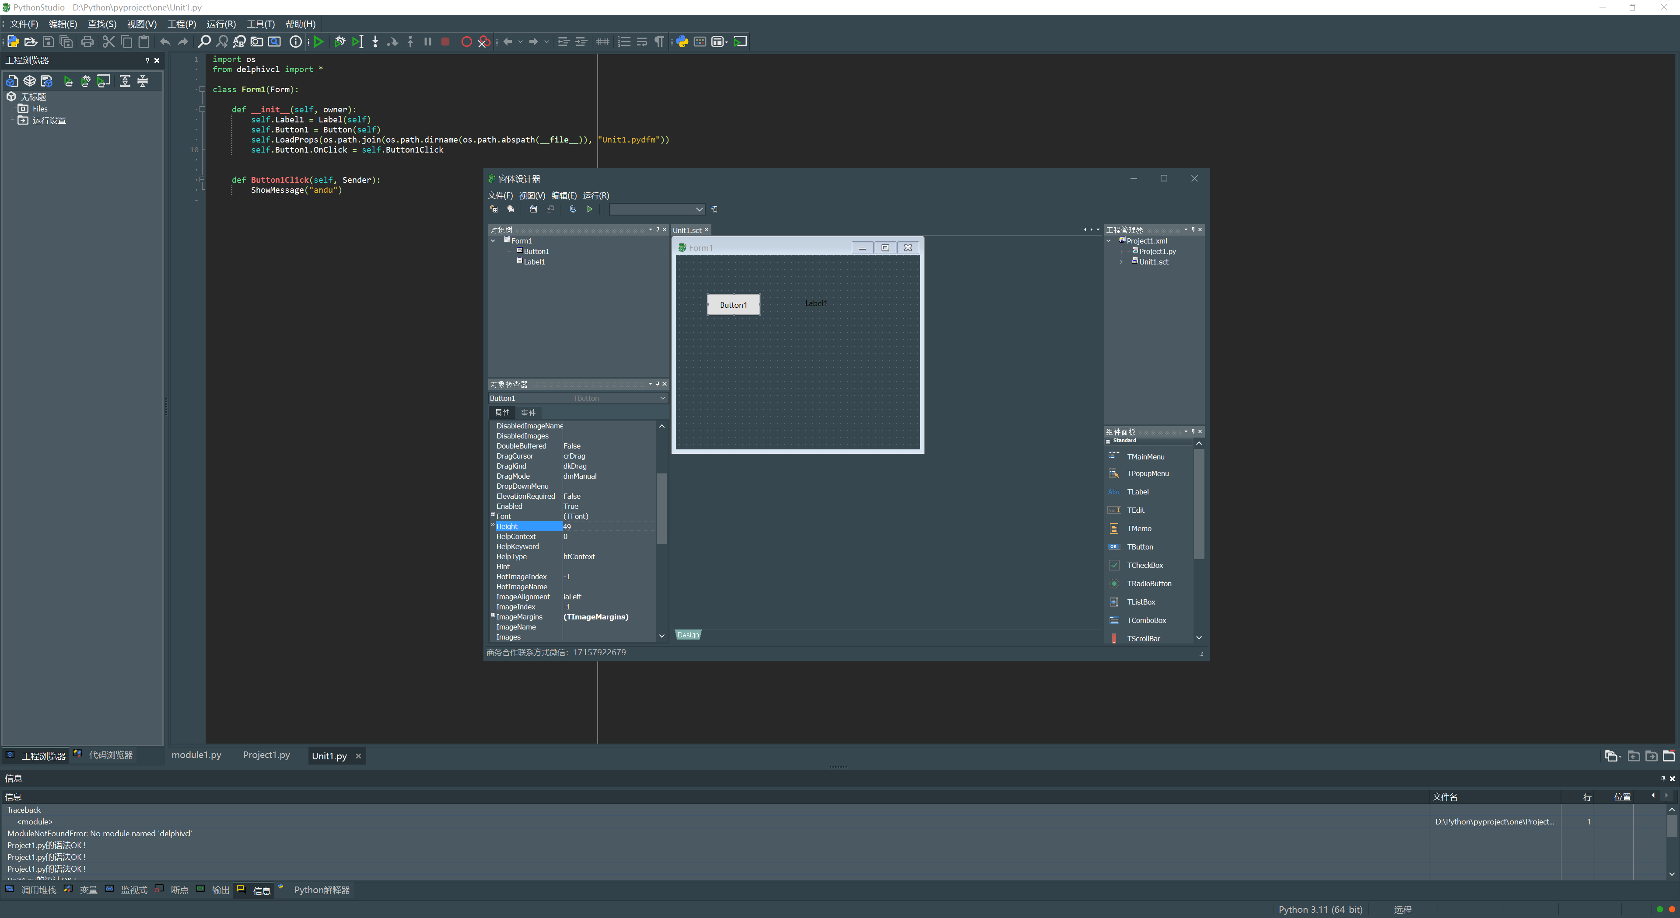Click the run icon in project browser toolbar
Screen dimensions: 1680x918
[x=68, y=81]
